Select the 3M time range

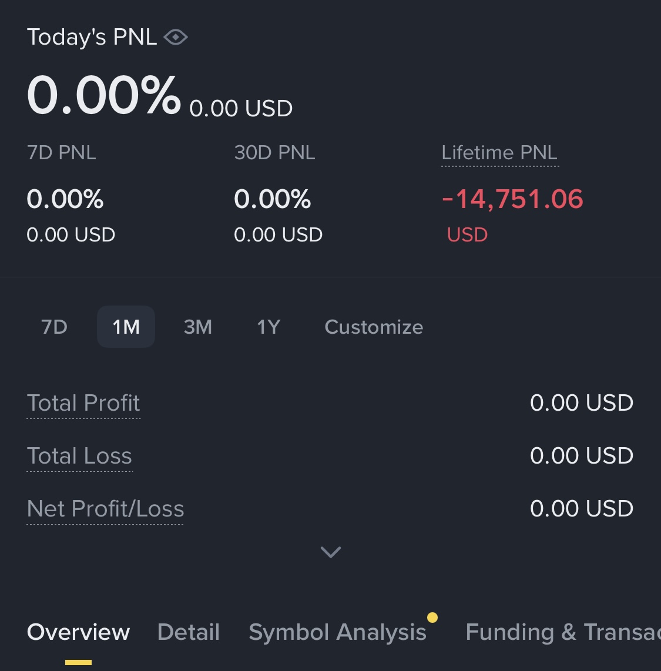tap(197, 327)
